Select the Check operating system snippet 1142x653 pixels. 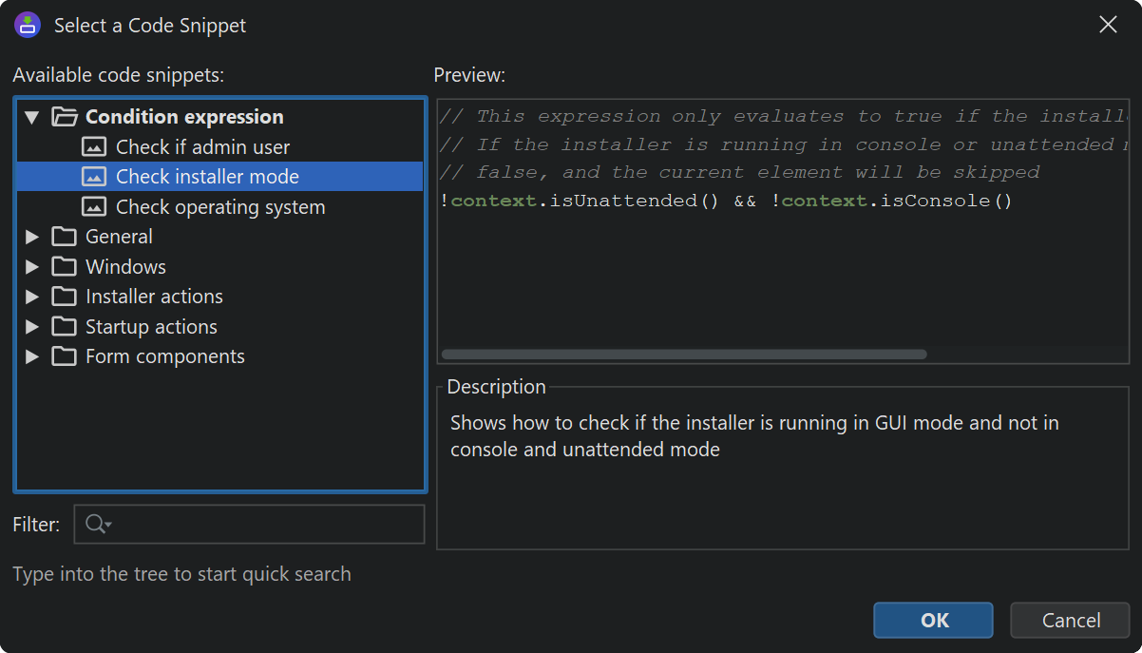click(220, 207)
